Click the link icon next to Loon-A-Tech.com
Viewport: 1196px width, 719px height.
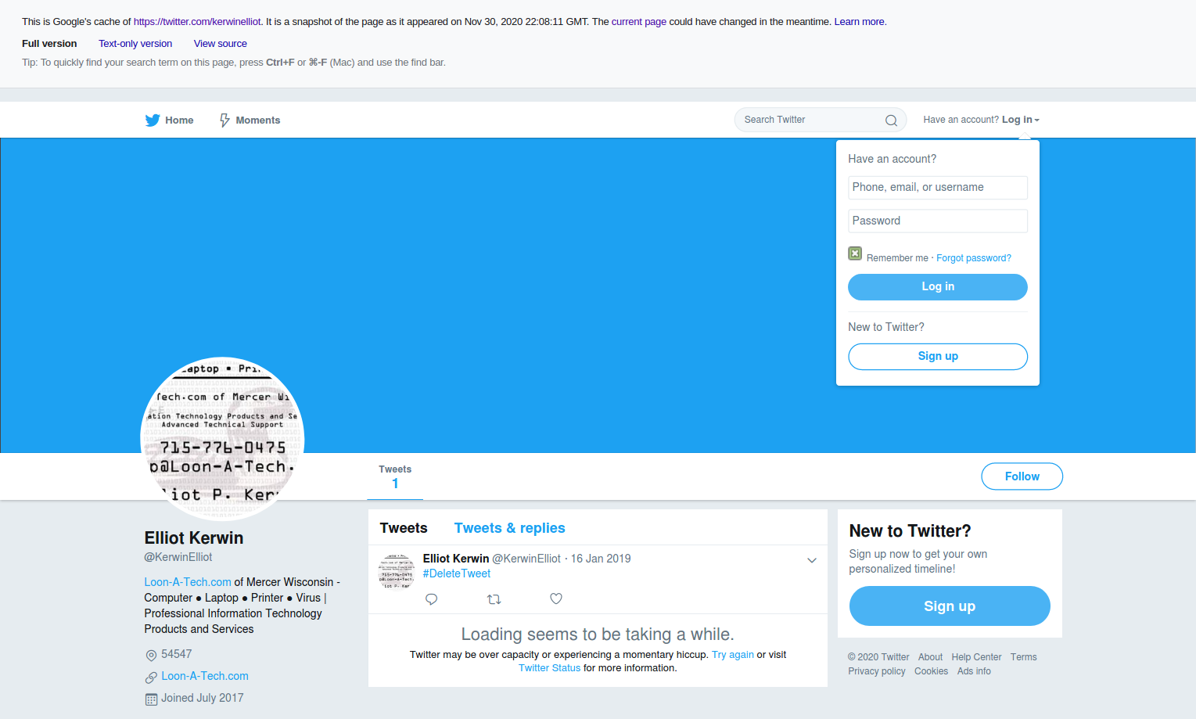tap(151, 677)
